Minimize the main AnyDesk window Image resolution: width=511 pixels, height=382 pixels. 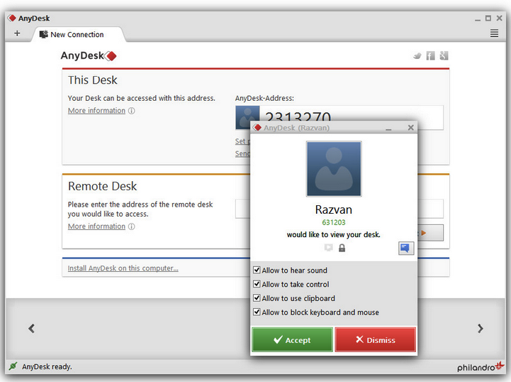(478, 20)
